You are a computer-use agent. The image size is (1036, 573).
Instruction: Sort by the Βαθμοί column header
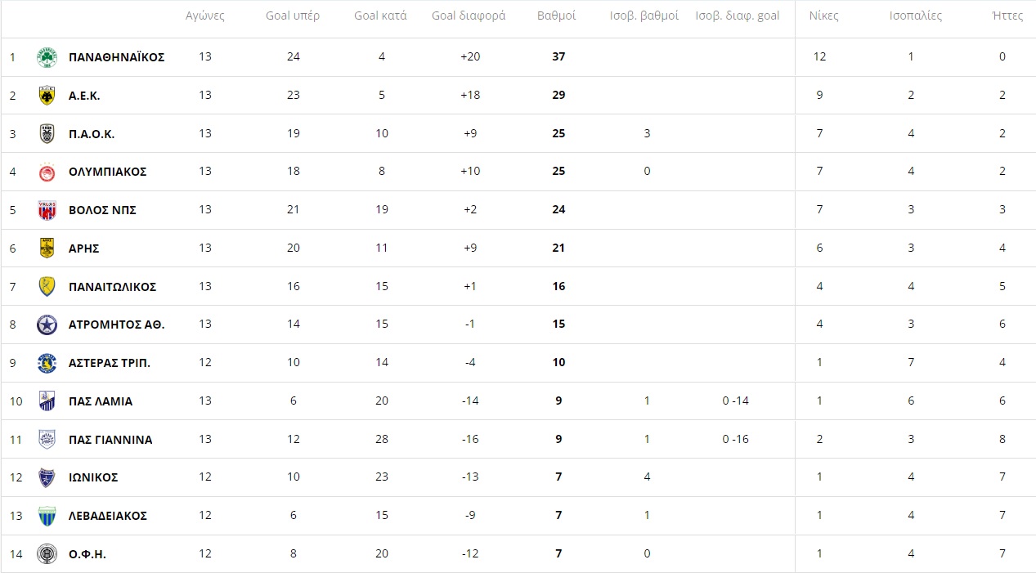point(557,16)
